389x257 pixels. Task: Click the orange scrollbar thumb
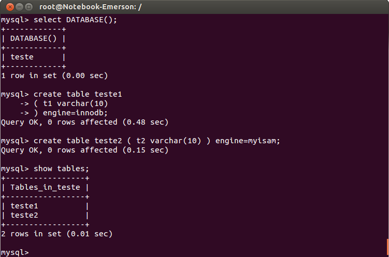(388, 247)
